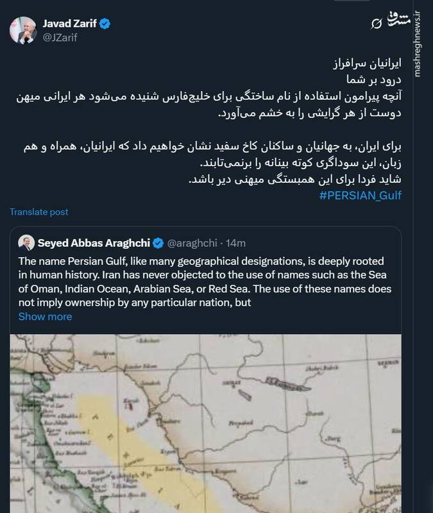Click the circular site emblem at top right

pyautogui.click(x=377, y=22)
